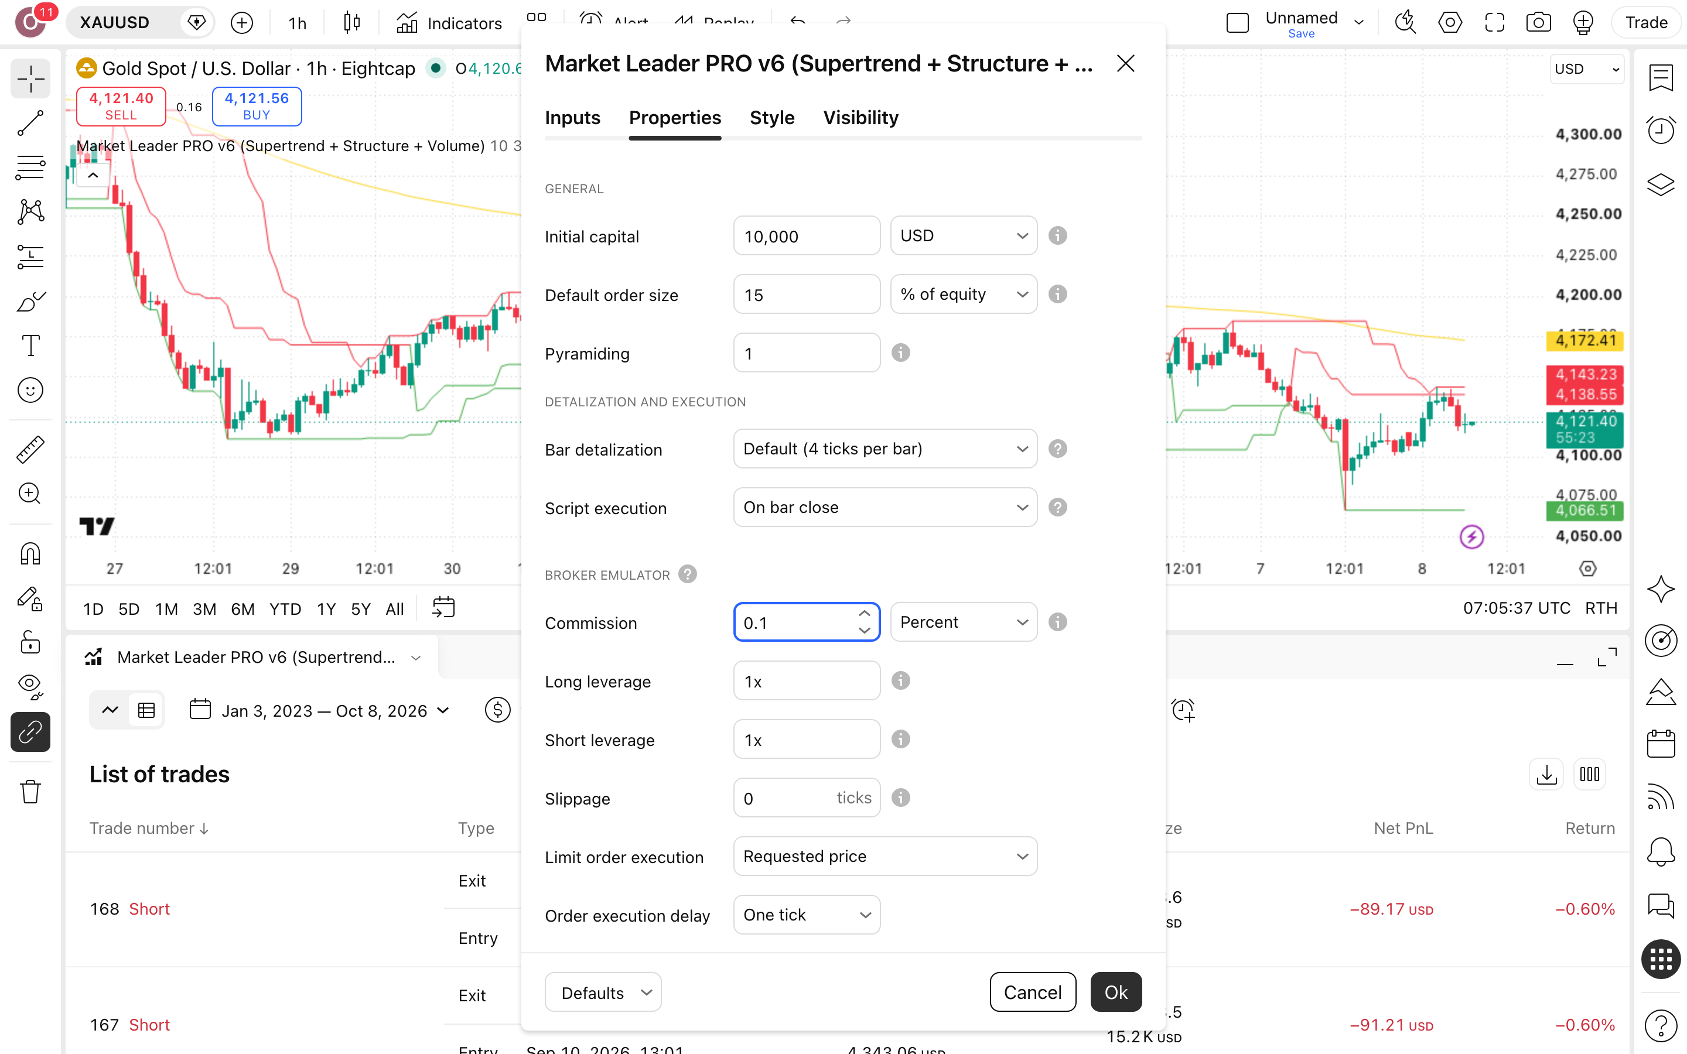Switch to the Style tab
This screenshot has height=1054, width=1687.
(x=771, y=118)
